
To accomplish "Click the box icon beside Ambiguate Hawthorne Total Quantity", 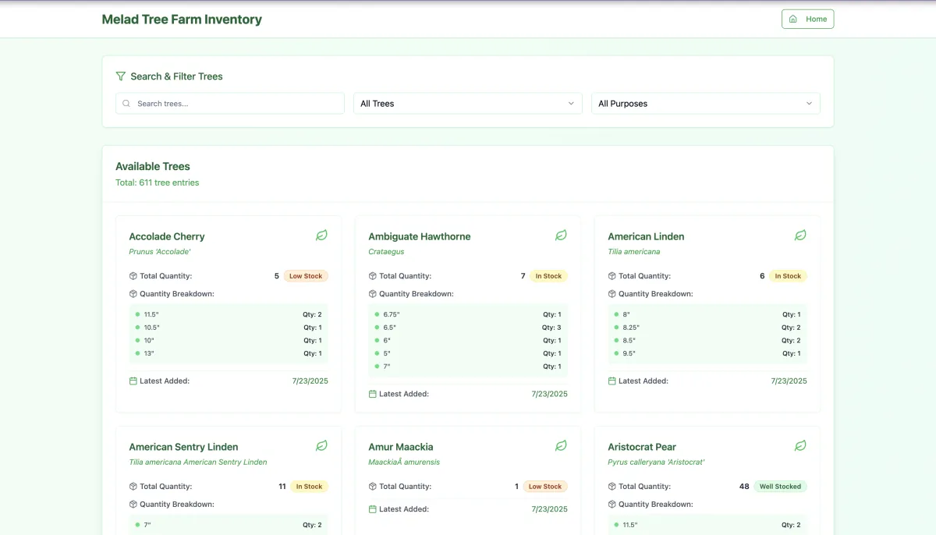I will 373,276.
